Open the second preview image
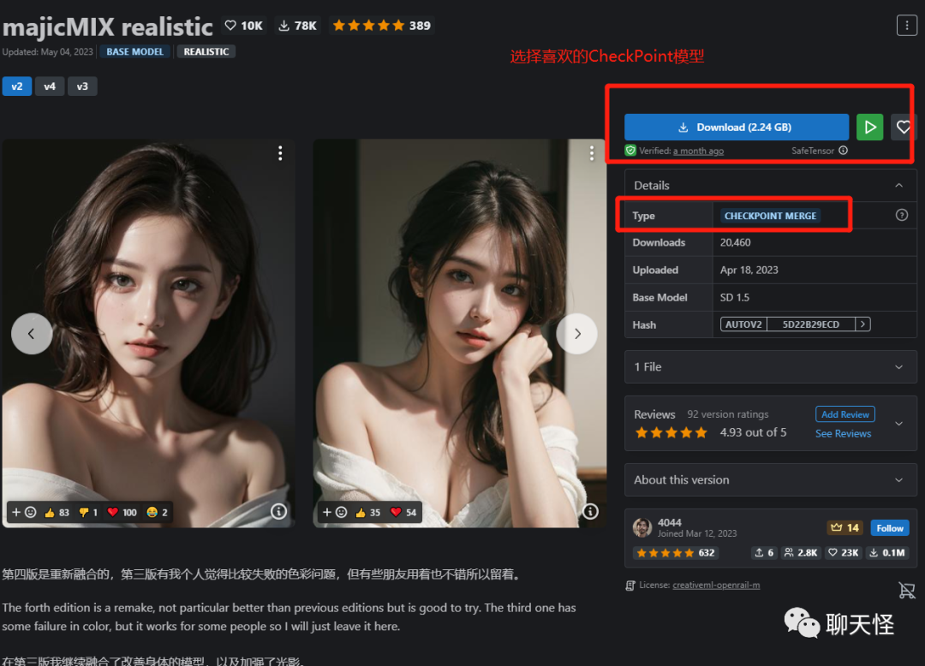This screenshot has width=925, height=666. click(460, 333)
